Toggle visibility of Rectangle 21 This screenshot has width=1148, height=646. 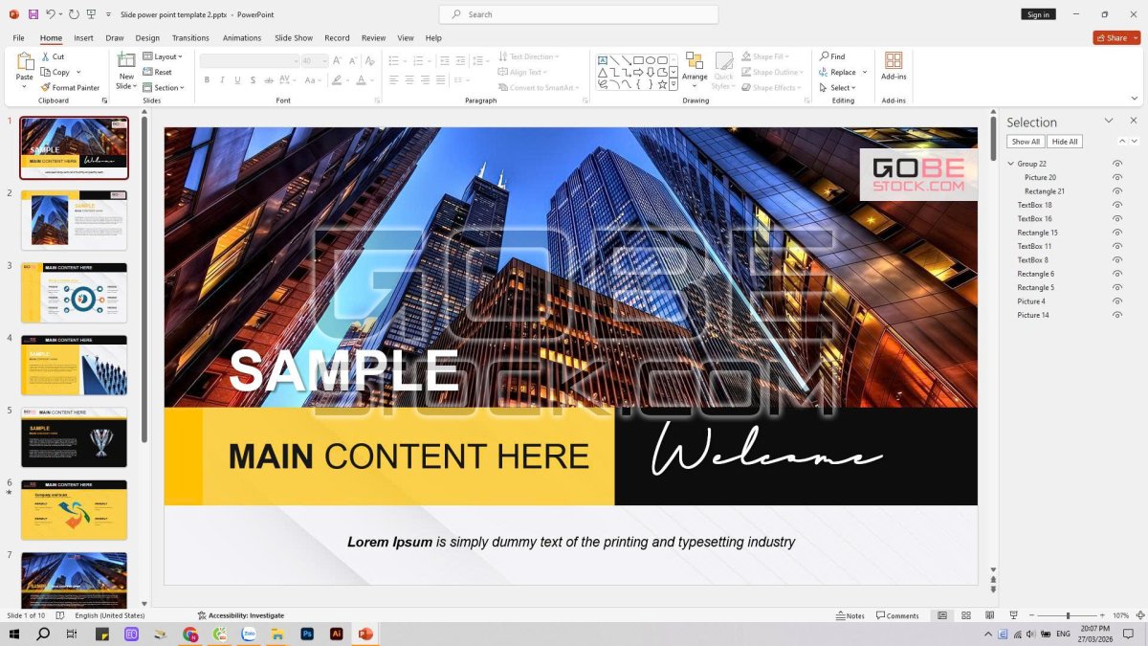1116,191
